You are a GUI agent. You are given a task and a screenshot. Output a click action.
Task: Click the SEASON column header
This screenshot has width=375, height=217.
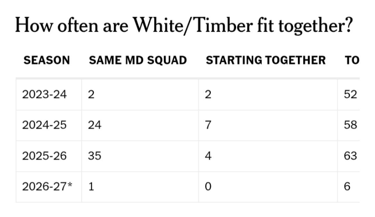(47, 60)
